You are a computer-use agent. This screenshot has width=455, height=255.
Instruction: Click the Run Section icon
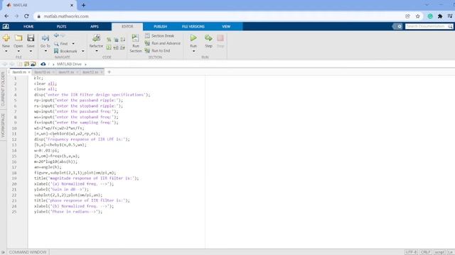[x=135, y=38]
